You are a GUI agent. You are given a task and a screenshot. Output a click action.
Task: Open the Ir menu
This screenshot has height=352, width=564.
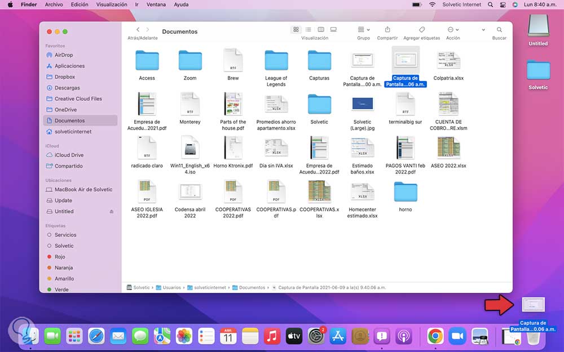[x=136, y=5]
